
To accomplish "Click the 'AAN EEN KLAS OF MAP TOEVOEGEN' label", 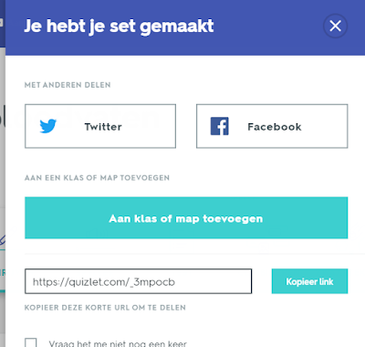I will coord(97,178).
